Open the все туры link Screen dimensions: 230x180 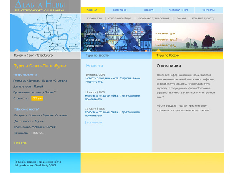[x=21, y=142]
